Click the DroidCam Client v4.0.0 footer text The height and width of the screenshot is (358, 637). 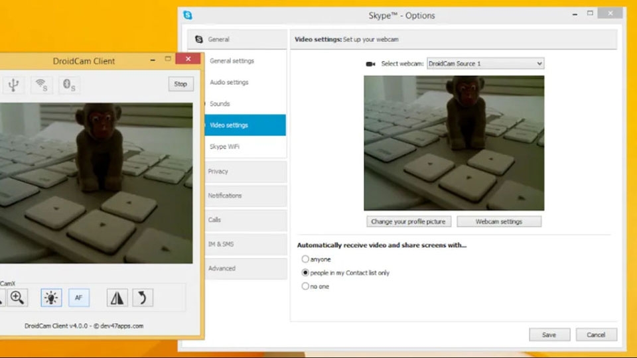(x=84, y=326)
